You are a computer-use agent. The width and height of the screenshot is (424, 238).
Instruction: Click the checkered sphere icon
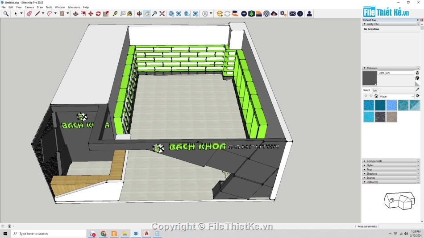266,13
